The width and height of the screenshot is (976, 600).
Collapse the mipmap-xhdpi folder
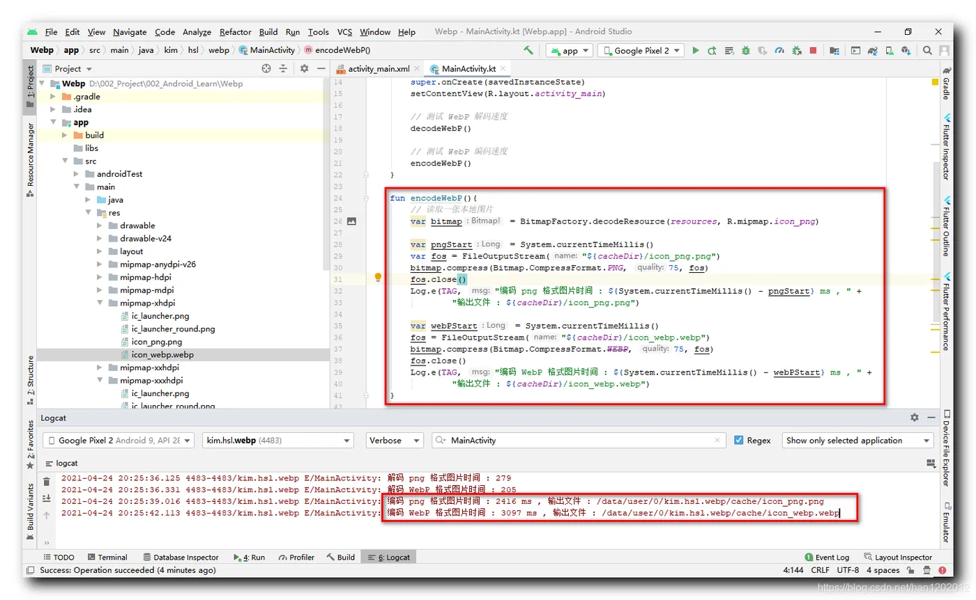tap(101, 303)
